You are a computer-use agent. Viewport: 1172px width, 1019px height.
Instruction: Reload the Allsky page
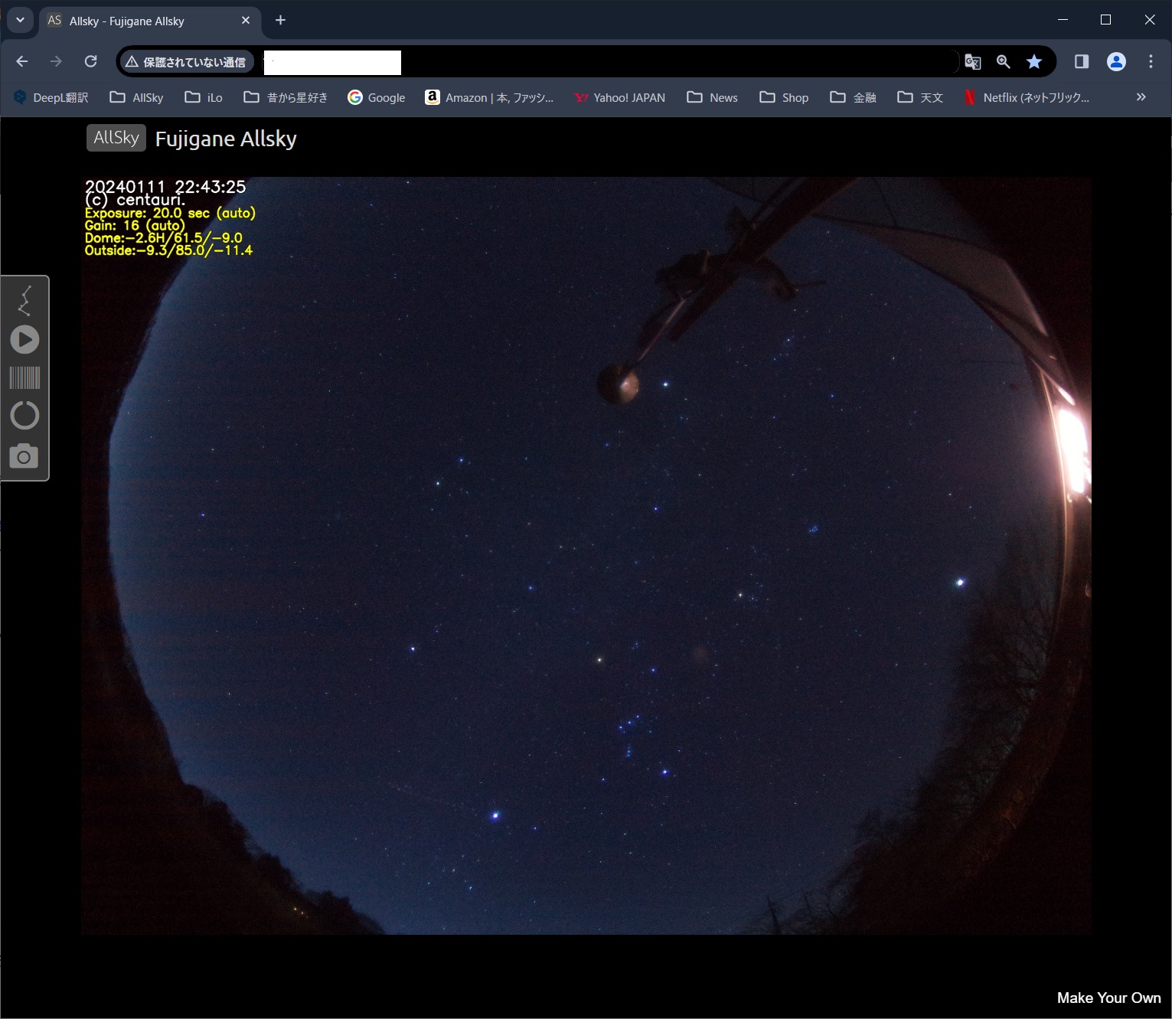[90, 61]
